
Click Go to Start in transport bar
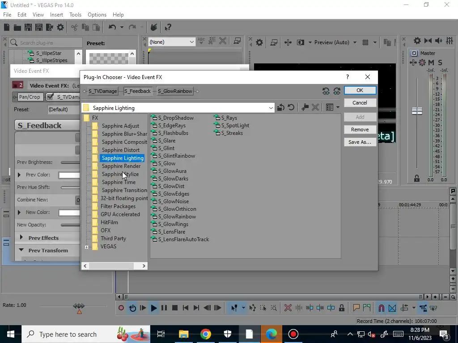click(186, 308)
